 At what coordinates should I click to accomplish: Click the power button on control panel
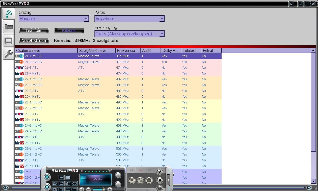pyautogui.click(x=47, y=177)
